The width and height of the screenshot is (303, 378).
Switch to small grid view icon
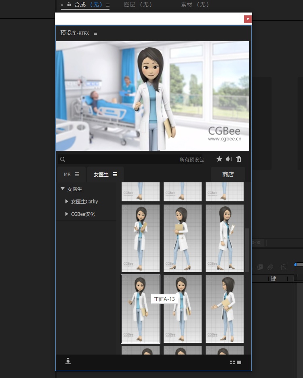click(232, 362)
